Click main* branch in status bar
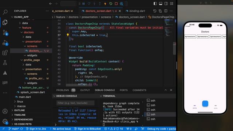 (14, 129)
